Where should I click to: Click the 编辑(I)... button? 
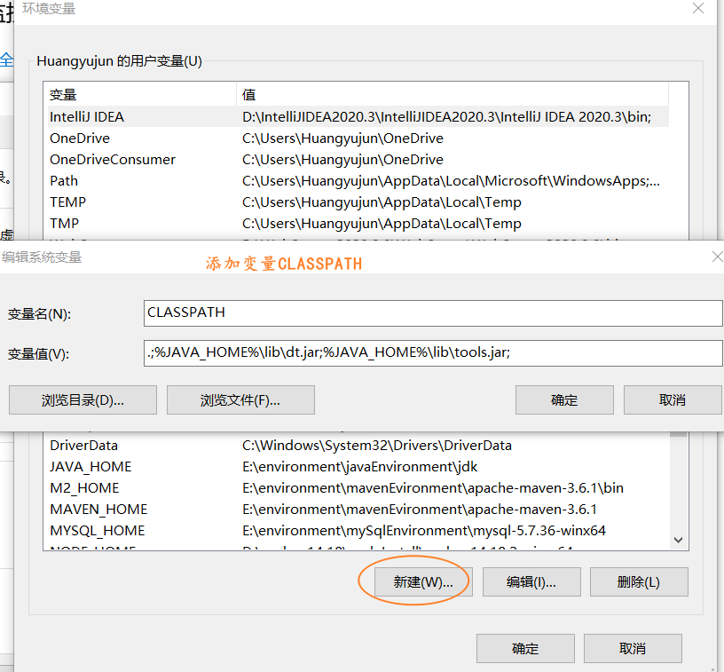531,582
